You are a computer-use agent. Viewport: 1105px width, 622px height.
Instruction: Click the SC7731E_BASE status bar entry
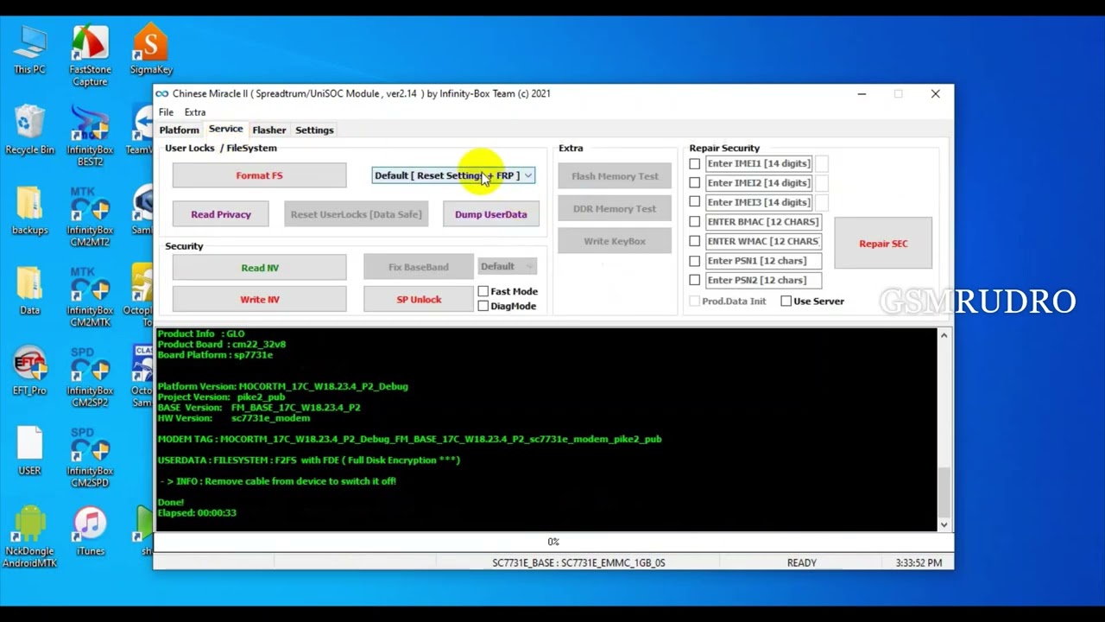tap(578, 562)
